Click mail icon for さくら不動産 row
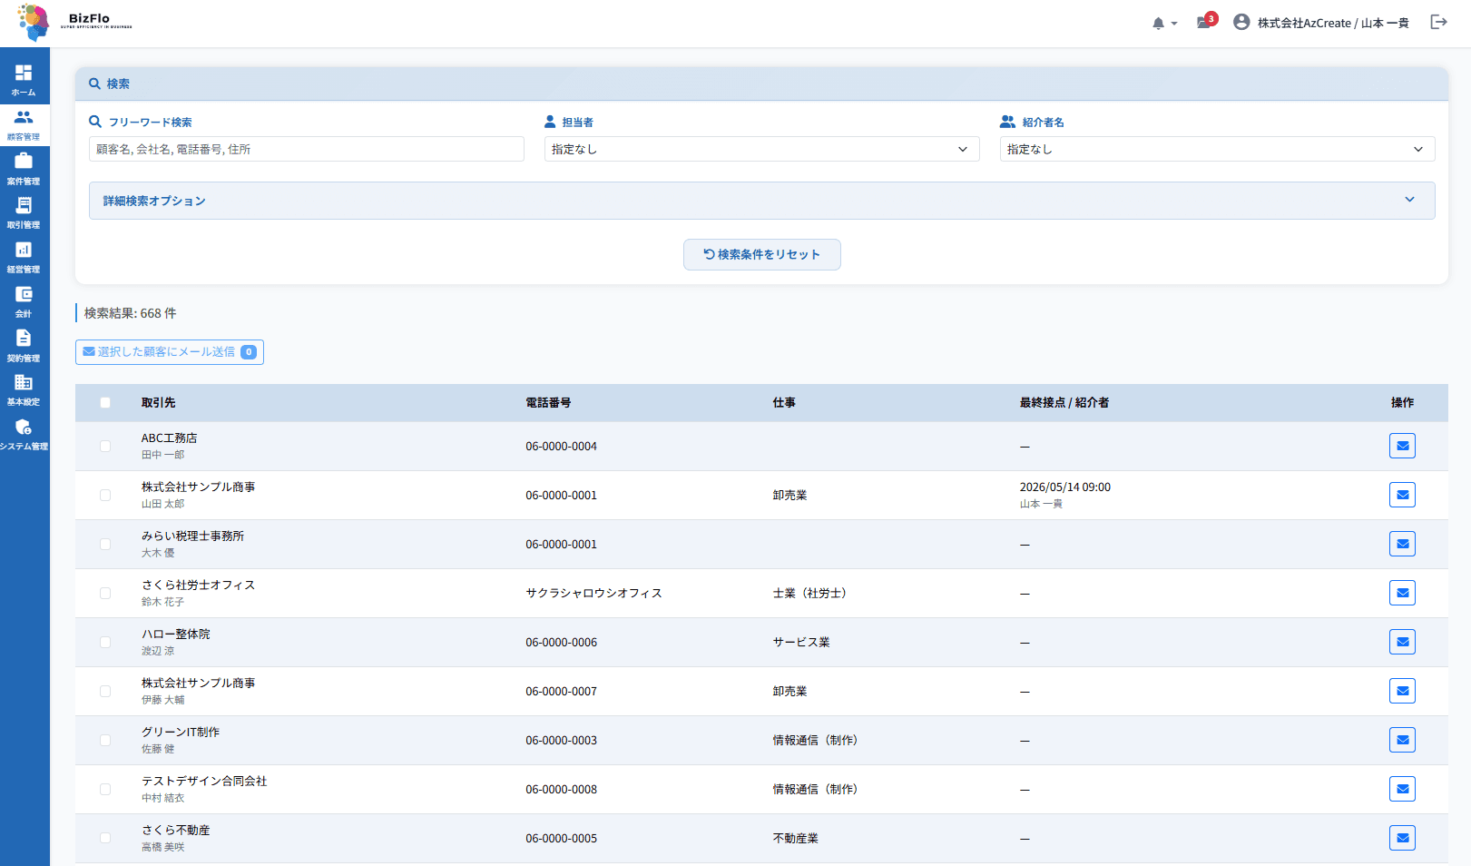The image size is (1471, 866). tap(1402, 838)
